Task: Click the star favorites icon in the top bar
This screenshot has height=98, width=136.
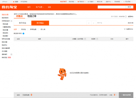Action: [x=88, y=2]
